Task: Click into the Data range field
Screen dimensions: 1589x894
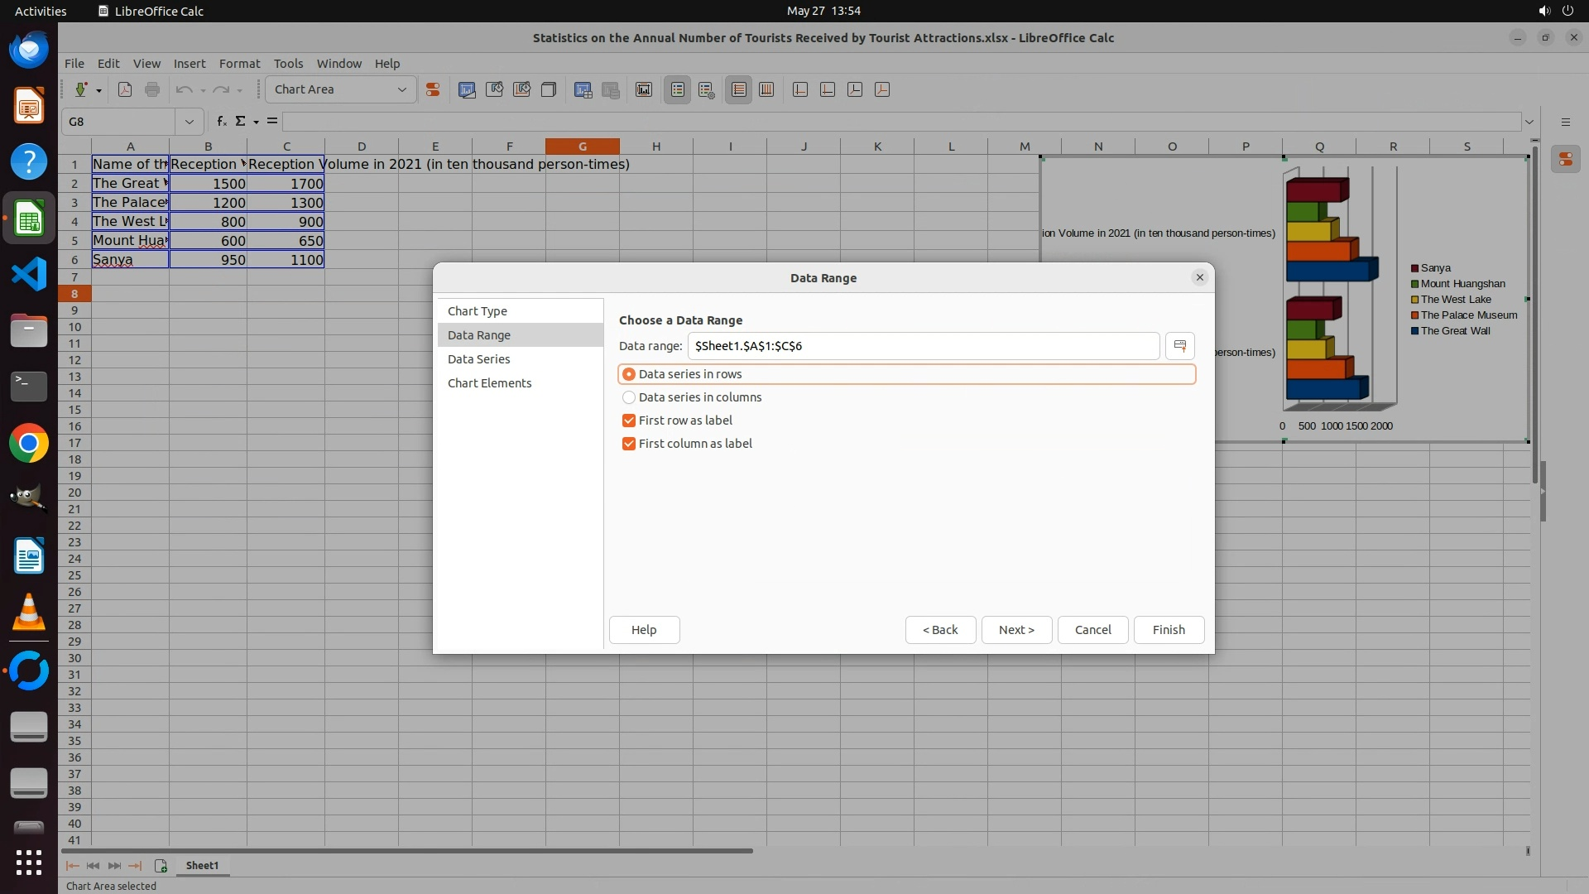Action: pos(923,346)
